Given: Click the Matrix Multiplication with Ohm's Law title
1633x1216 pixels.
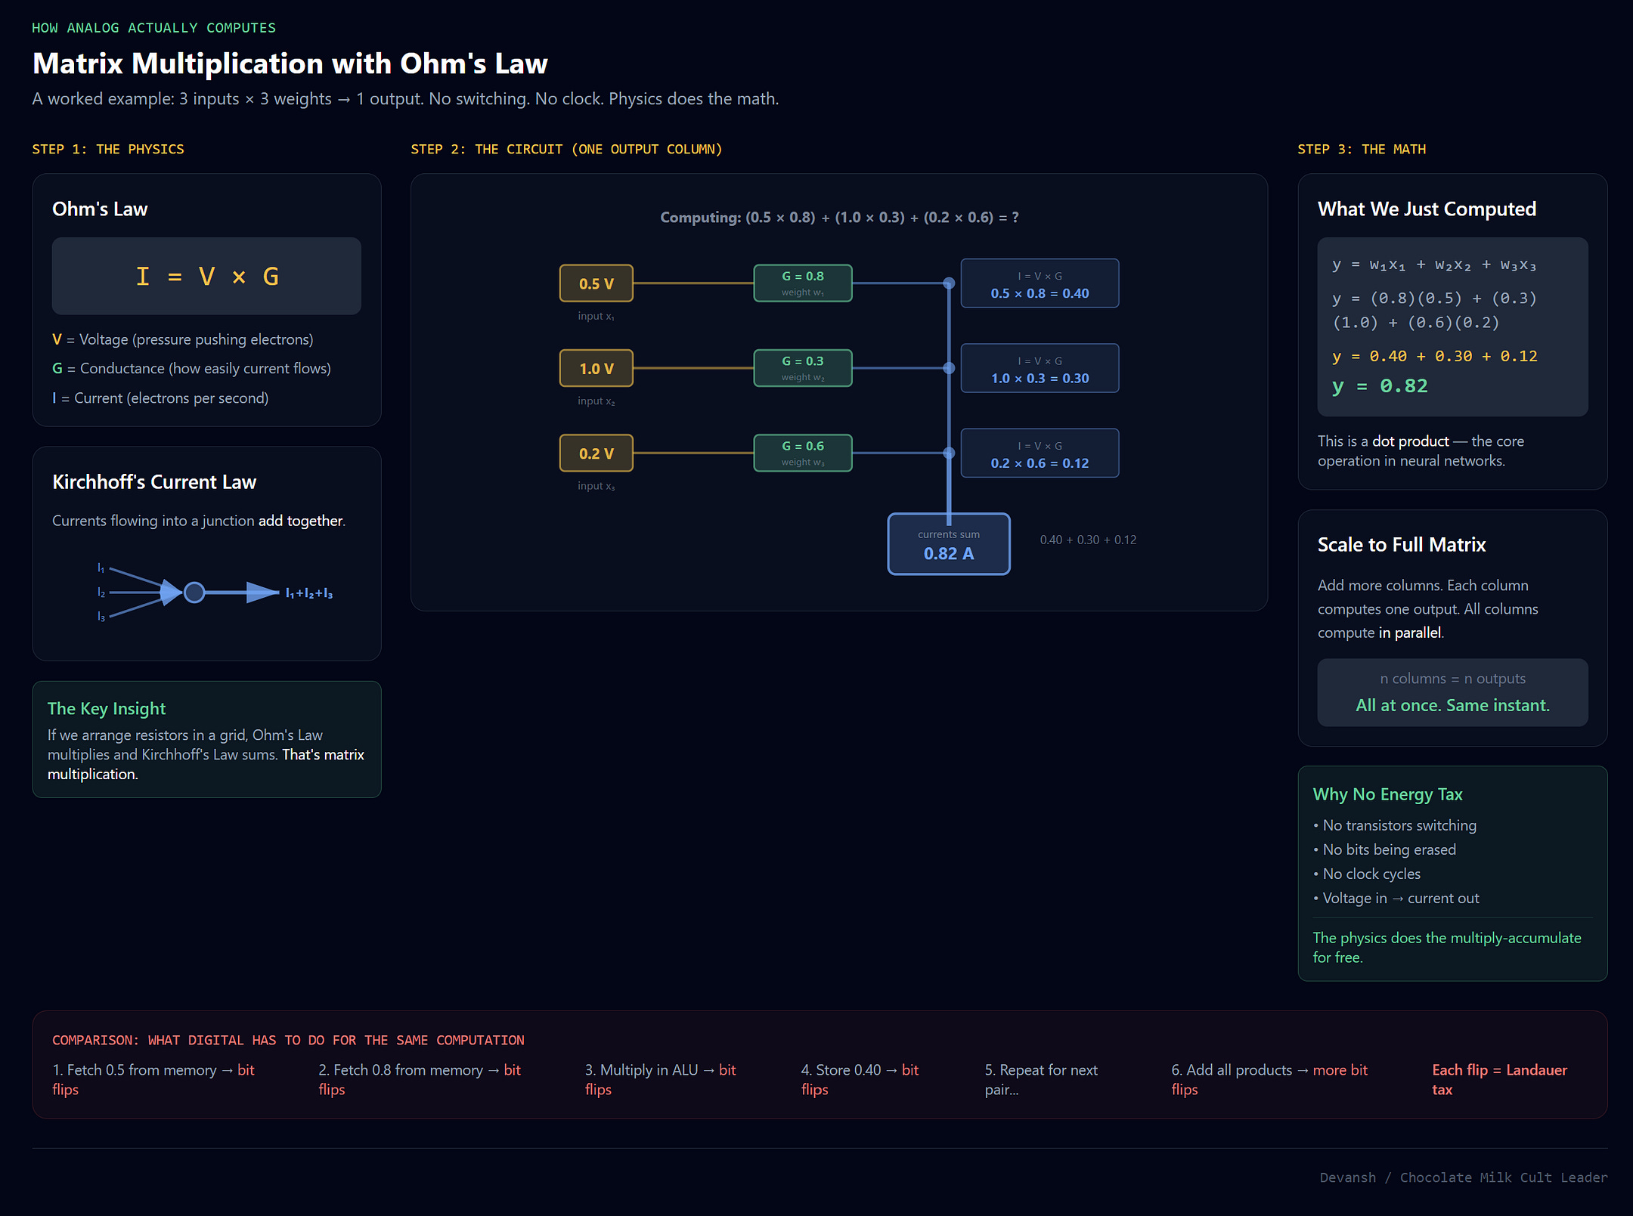Looking at the screenshot, I should pos(290,63).
